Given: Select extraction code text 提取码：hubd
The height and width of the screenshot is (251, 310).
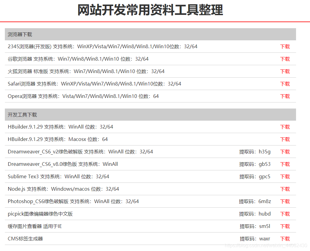Looking at the screenshot, I should click(x=255, y=214).
